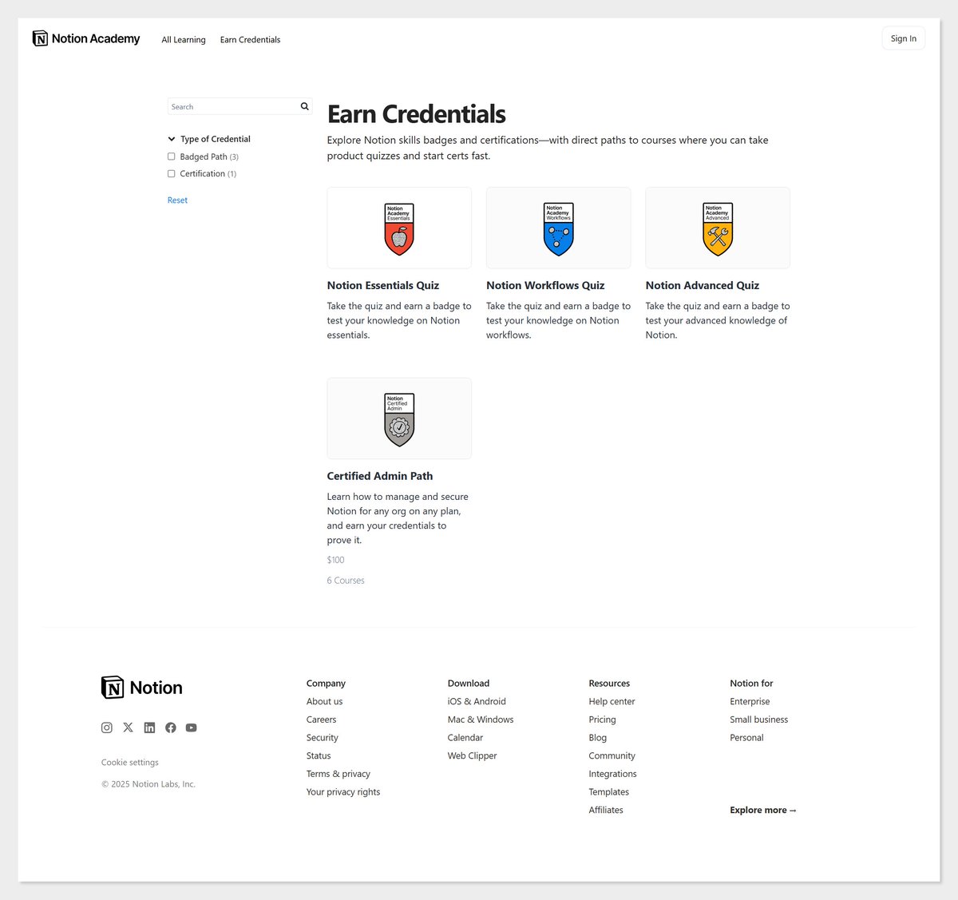This screenshot has width=958, height=900.
Task: Click the red Essentials badge image
Action: [399, 229]
